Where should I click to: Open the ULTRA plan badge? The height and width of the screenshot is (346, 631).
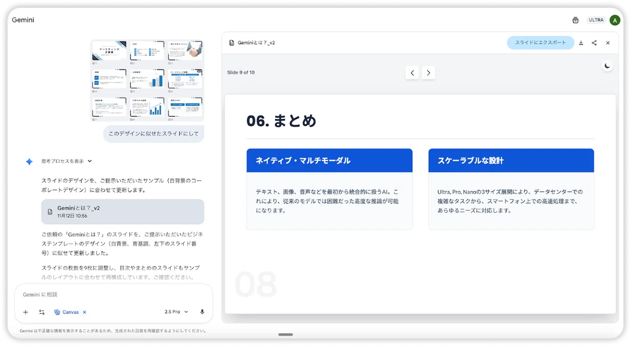[x=596, y=20]
